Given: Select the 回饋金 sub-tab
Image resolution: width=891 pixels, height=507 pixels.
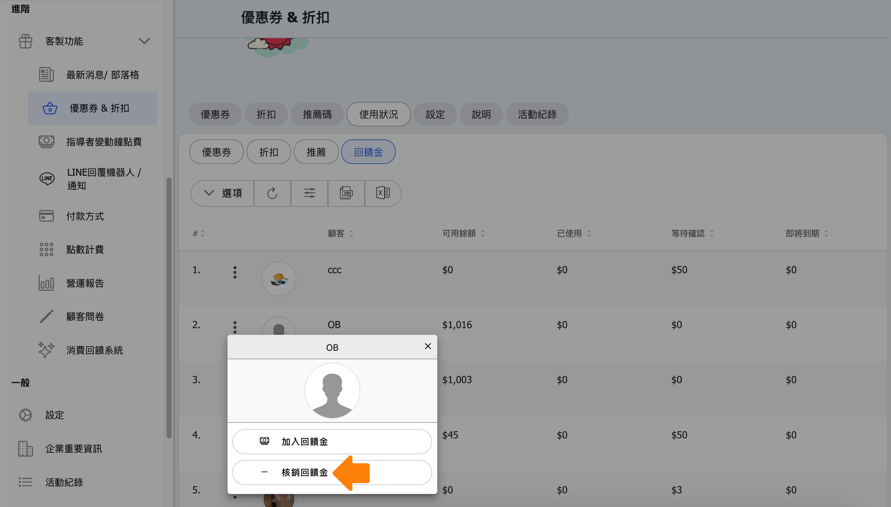Looking at the screenshot, I should point(368,152).
